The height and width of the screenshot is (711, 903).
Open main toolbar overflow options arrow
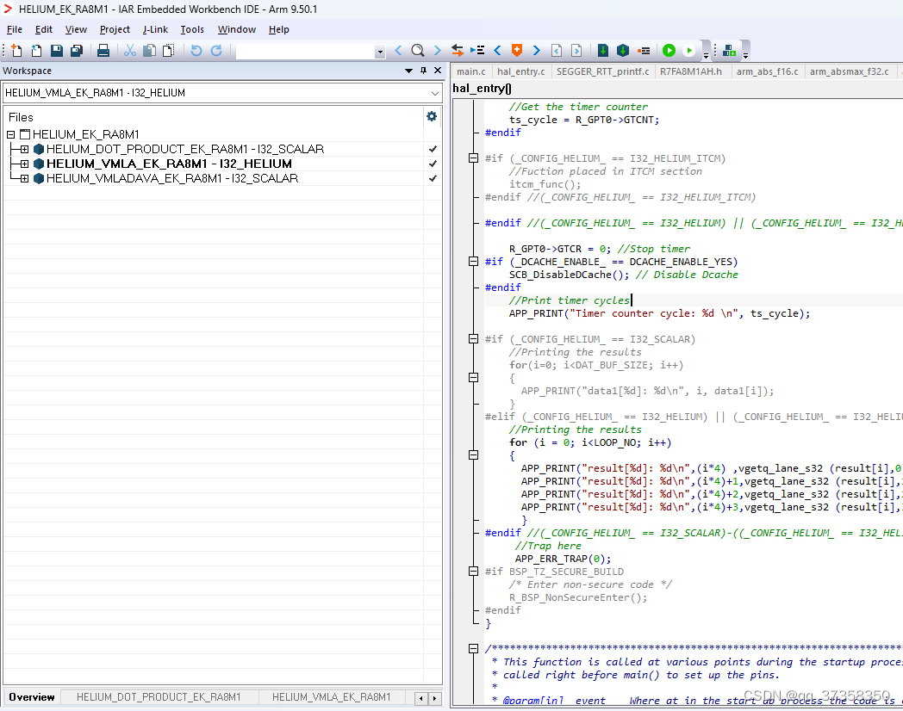pyautogui.click(x=706, y=55)
